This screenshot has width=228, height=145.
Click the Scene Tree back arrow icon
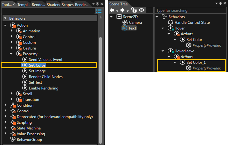click(x=112, y=10)
